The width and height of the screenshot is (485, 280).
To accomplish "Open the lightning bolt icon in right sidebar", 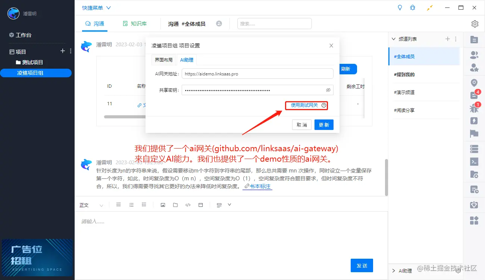I will point(474,121).
